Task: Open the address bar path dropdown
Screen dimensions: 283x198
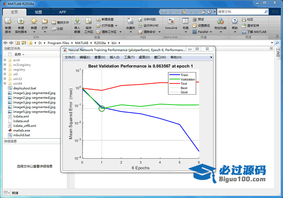Action: click(272, 43)
